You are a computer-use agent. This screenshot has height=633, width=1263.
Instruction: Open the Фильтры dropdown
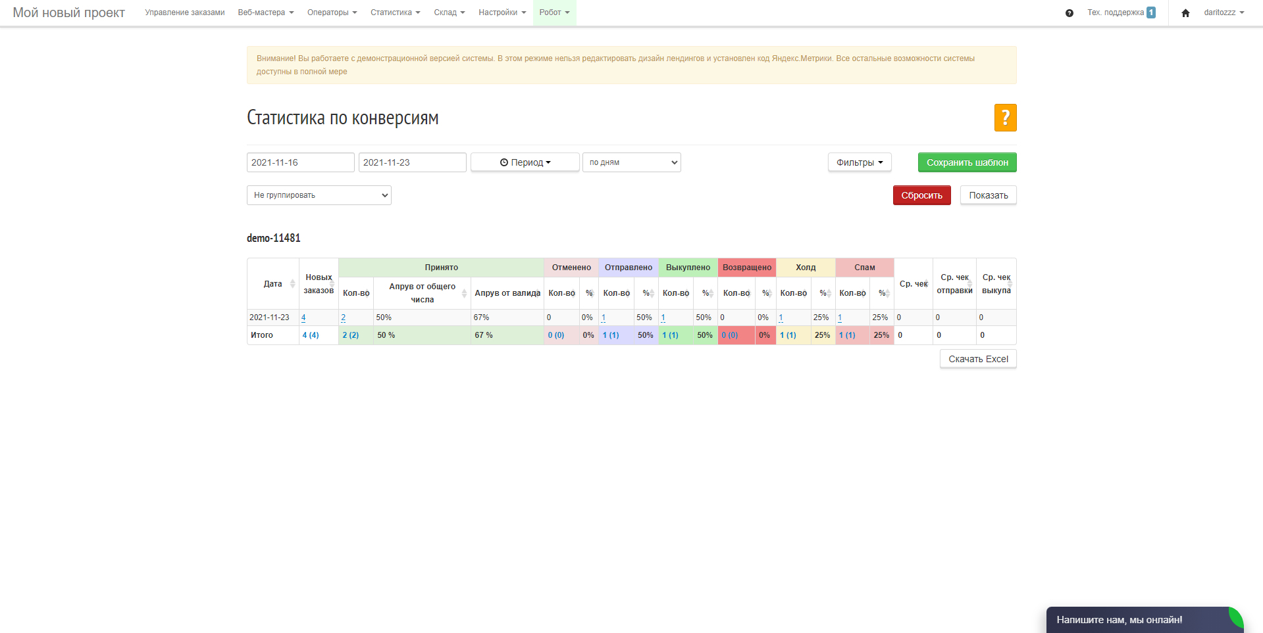click(x=860, y=162)
